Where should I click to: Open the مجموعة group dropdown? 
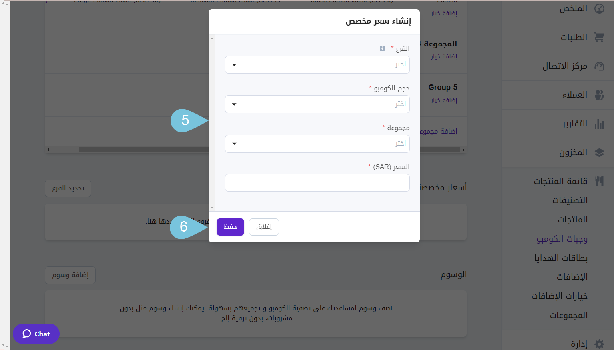(317, 144)
